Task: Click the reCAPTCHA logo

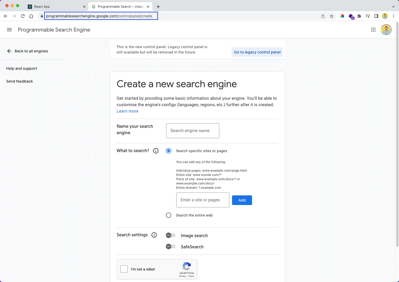Action: (x=187, y=266)
